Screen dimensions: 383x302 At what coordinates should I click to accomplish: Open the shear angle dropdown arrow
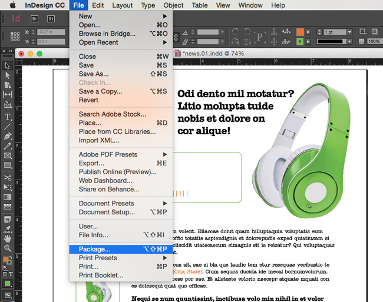[x=222, y=42]
